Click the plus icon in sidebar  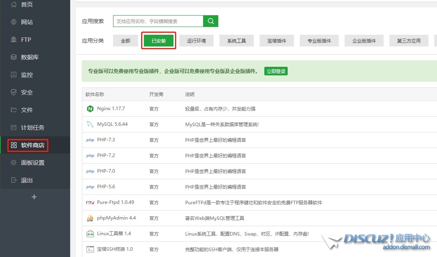tap(34, 197)
